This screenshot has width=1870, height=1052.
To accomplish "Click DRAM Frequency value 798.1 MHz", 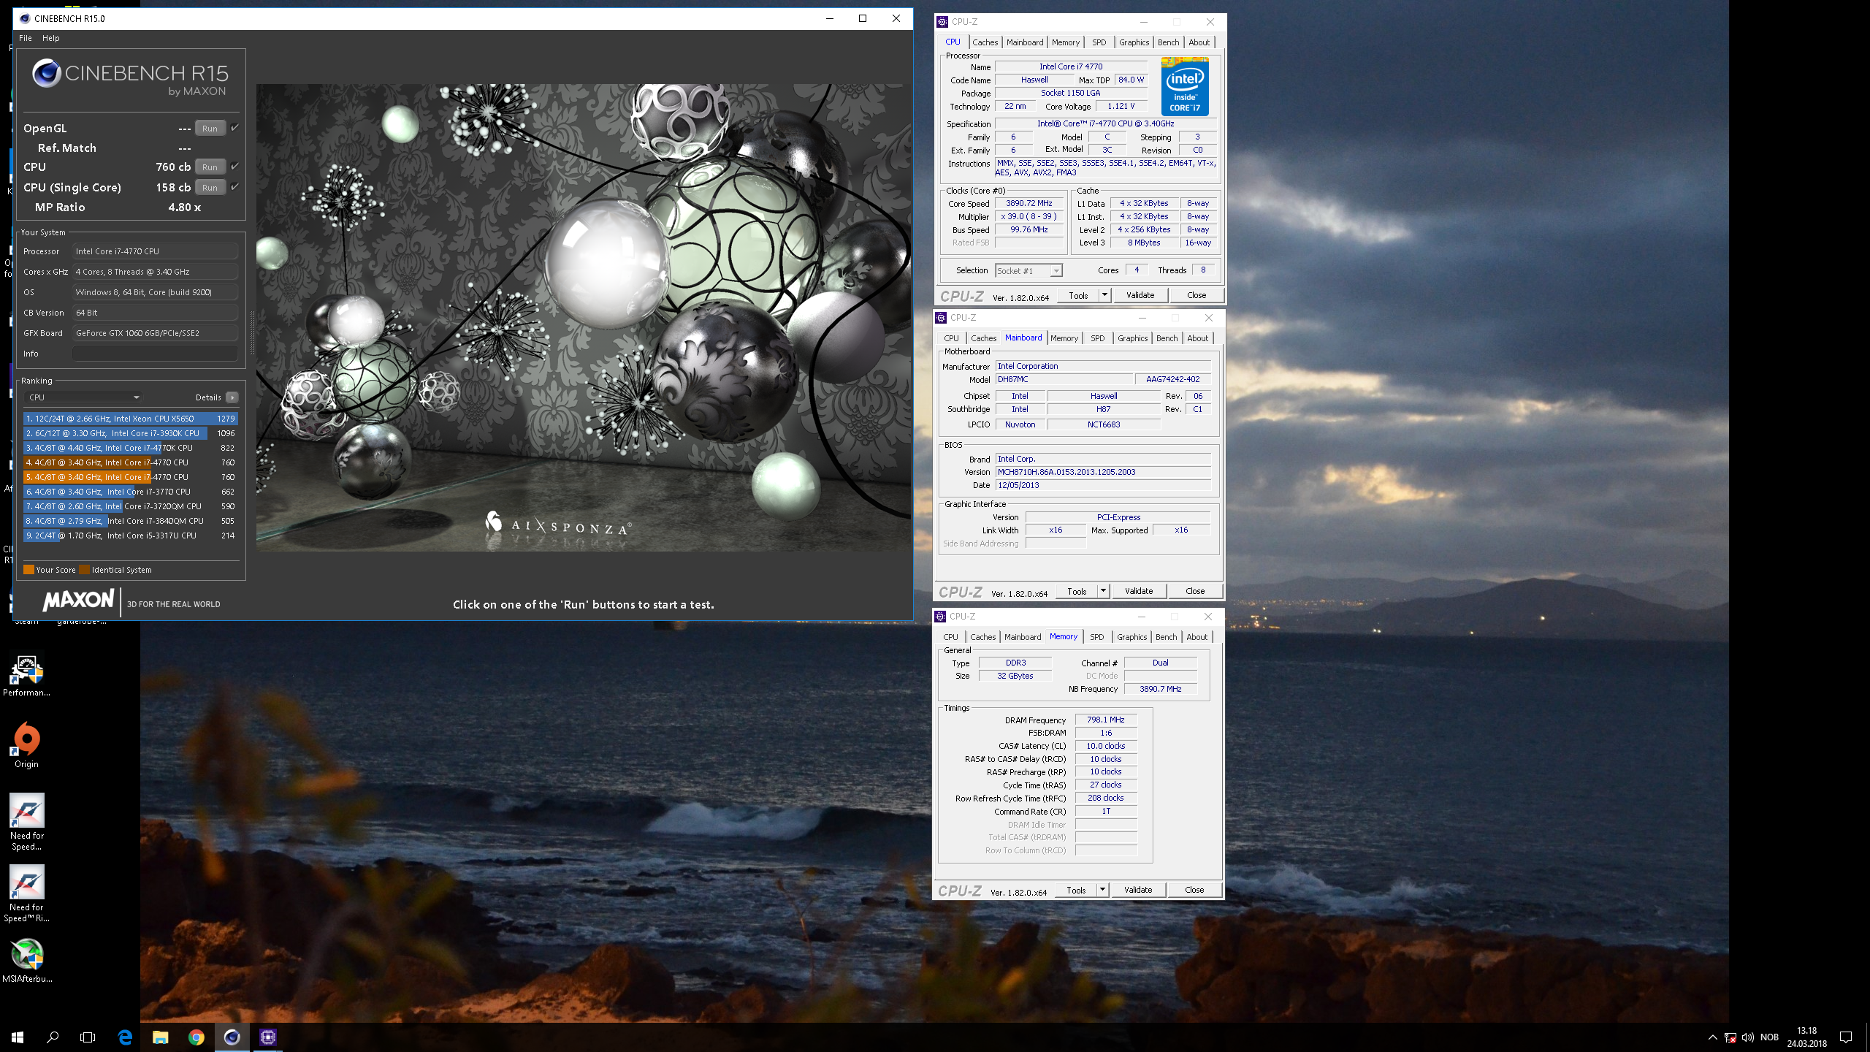I will point(1105,720).
